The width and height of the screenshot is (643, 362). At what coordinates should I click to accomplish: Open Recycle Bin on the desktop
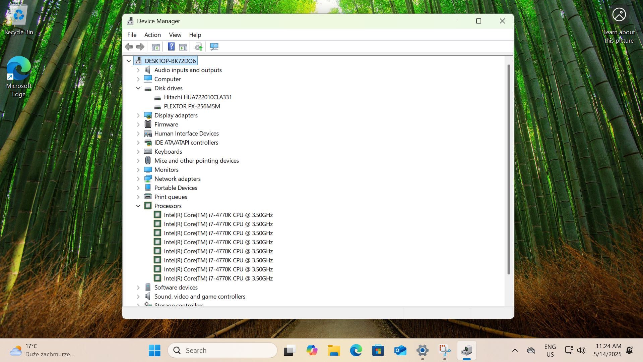pyautogui.click(x=19, y=19)
